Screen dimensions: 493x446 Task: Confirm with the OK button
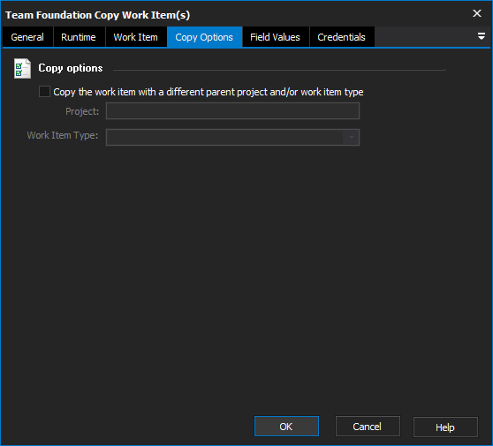tap(286, 427)
